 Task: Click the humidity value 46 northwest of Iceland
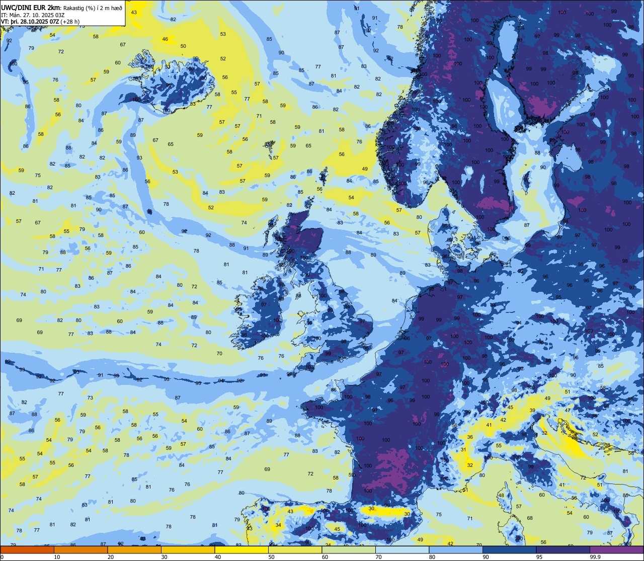point(165,39)
